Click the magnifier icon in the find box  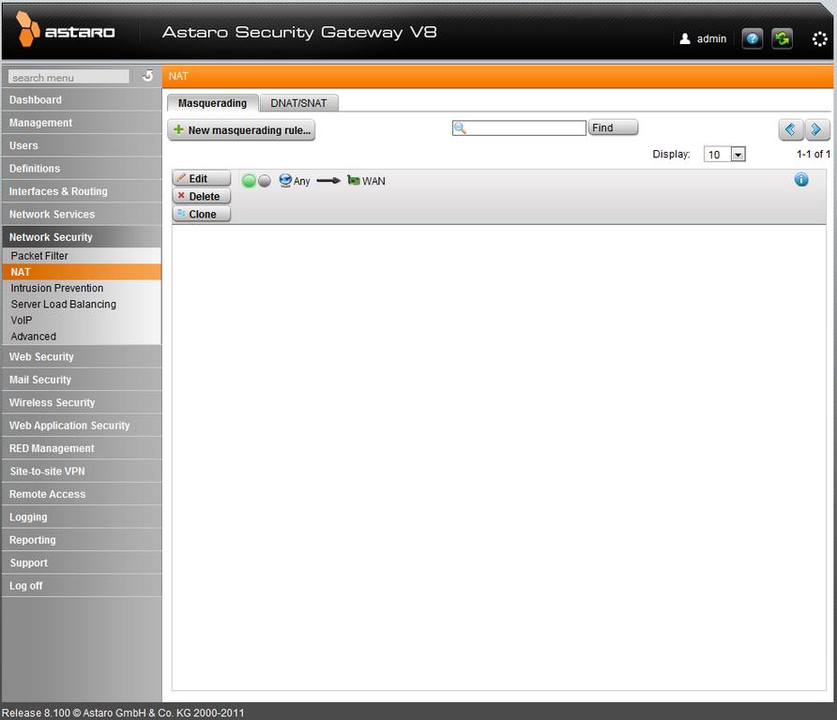(460, 128)
